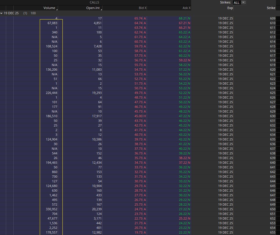
Task: Click the Strike column header
Action: (271, 8)
